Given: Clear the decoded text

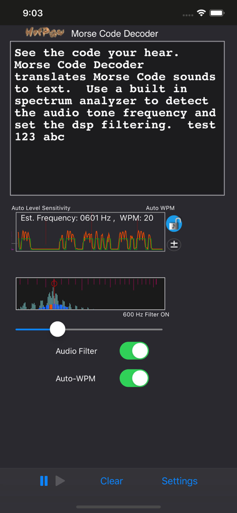Looking at the screenshot, I should (112, 481).
